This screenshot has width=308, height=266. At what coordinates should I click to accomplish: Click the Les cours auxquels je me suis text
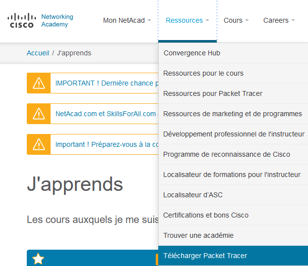(x=93, y=220)
